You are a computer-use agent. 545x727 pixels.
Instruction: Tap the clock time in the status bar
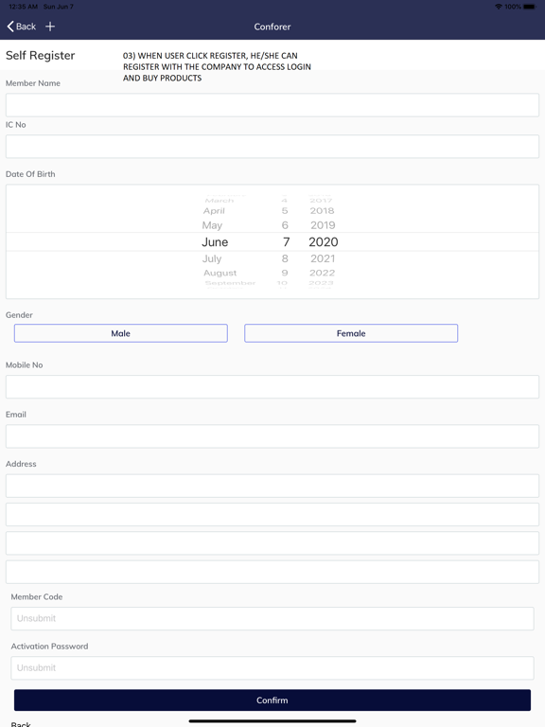coord(23,7)
